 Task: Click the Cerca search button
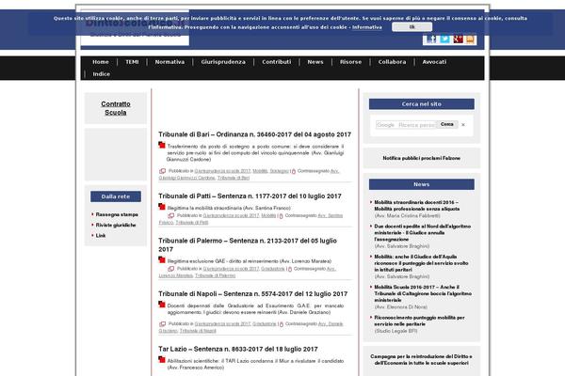(446, 124)
